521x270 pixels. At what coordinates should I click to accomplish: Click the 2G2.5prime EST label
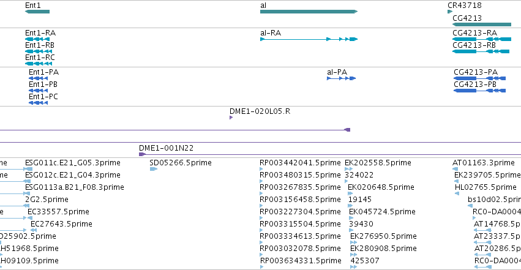tap(47, 200)
